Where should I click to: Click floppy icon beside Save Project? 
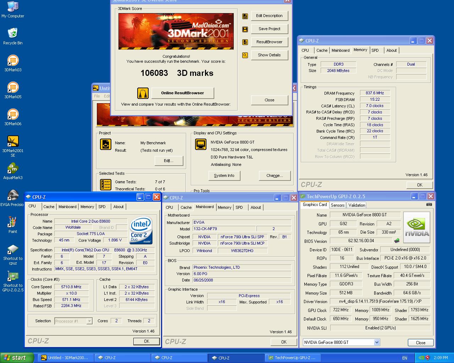[x=245, y=29]
